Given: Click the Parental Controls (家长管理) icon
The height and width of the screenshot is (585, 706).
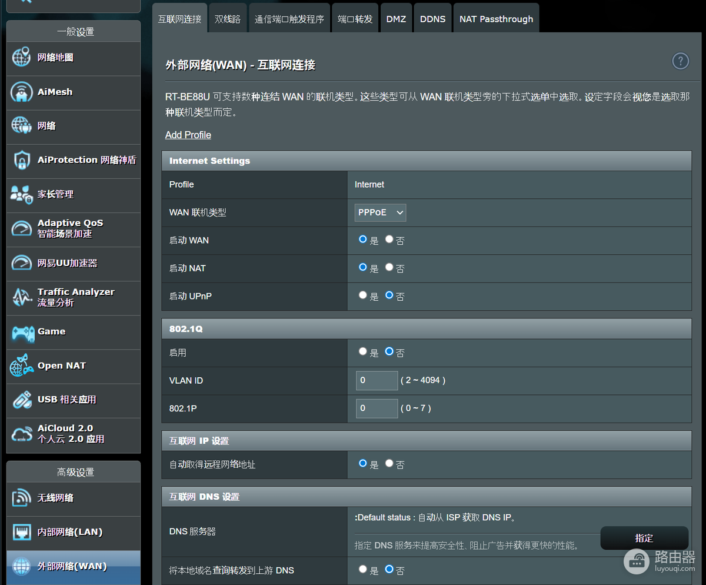Looking at the screenshot, I should pos(21,194).
